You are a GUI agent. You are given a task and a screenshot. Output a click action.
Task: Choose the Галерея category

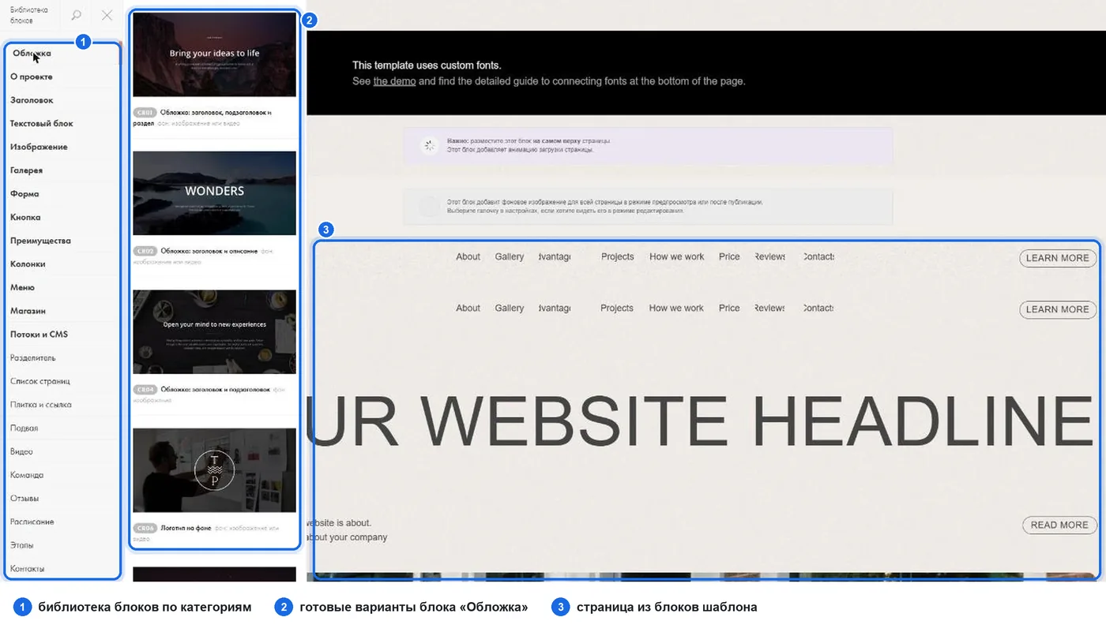26,170
